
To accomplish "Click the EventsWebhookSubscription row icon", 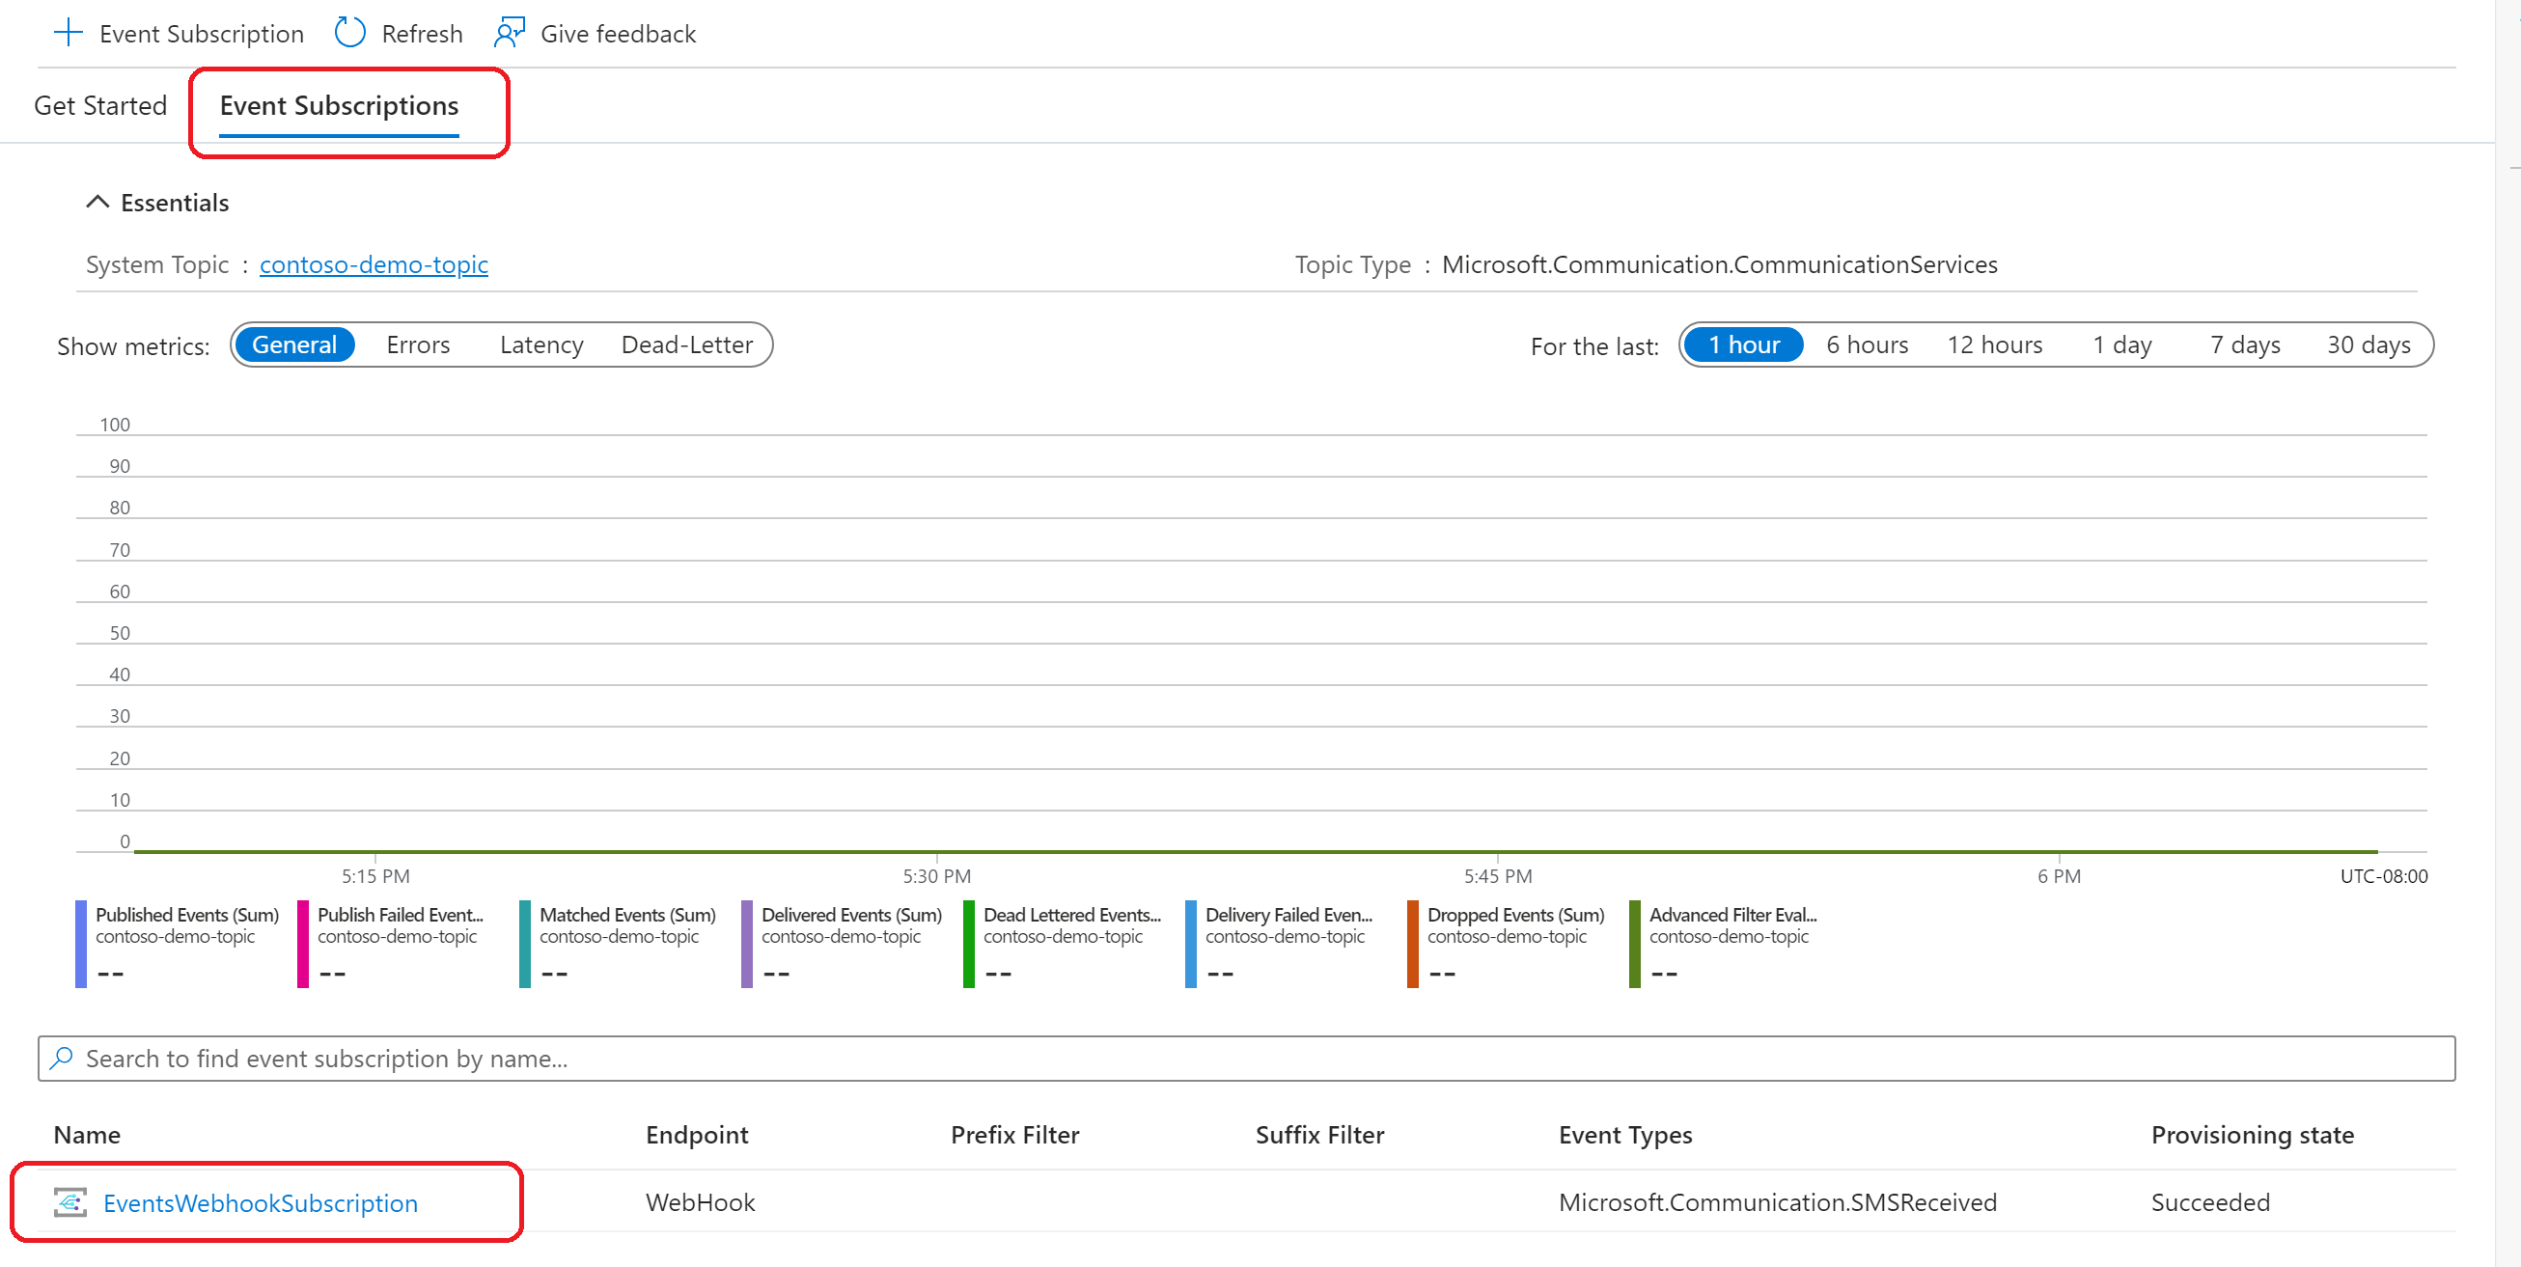I will click(x=70, y=1202).
